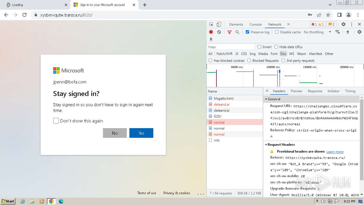The width and height of the screenshot is (364, 205).
Task: Launch Edge from the taskbar
Action: [x=61, y=201]
